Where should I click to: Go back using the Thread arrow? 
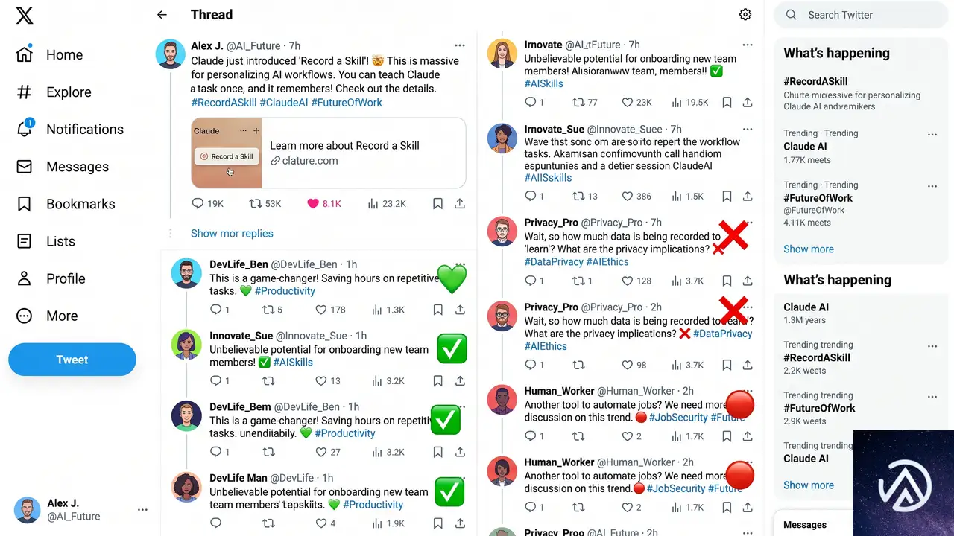tap(162, 15)
